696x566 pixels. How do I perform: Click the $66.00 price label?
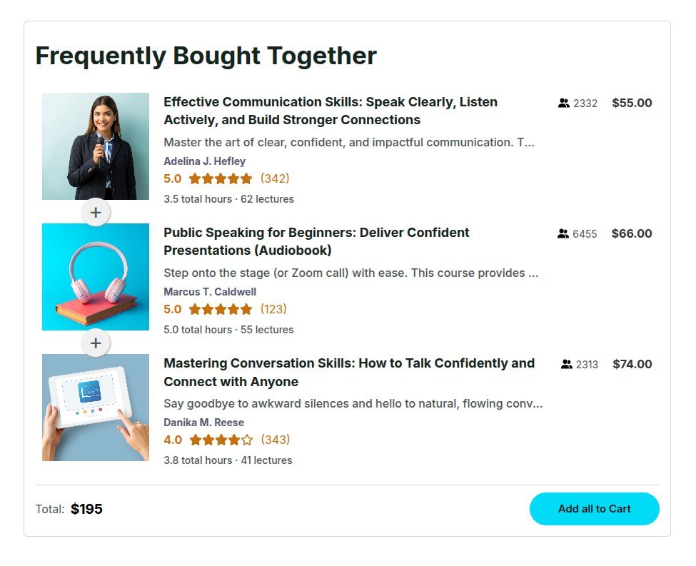pyautogui.click(x=632, y=233)
